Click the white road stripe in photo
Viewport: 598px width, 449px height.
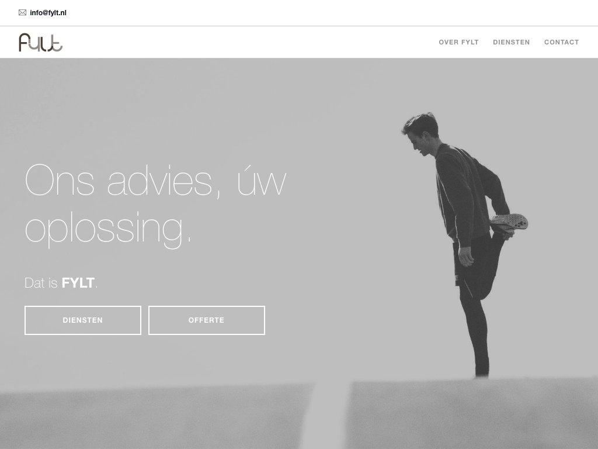(325, 415)
